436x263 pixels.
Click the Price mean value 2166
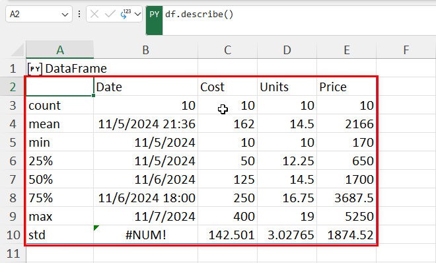click(346, 124)
